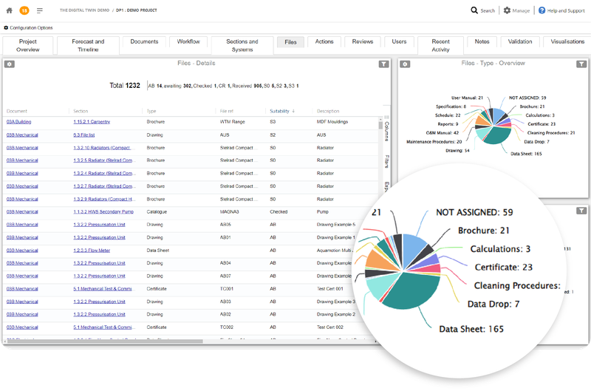Screen dimensions: 591x391
Task: Click filter icon of Files - Type - Overview
Action: tap(581, 64)
